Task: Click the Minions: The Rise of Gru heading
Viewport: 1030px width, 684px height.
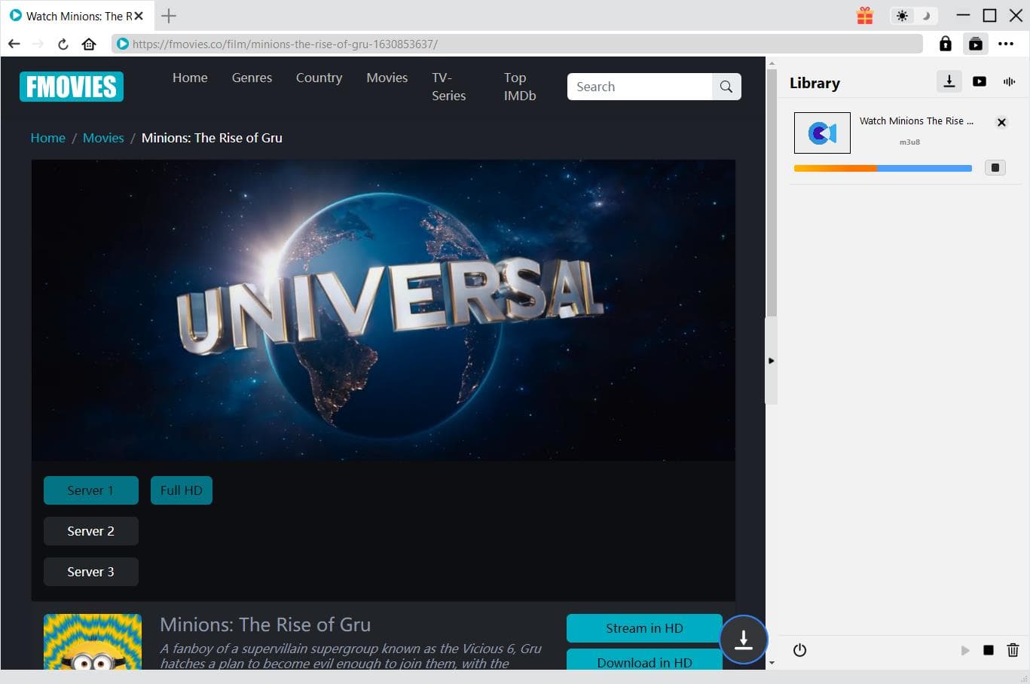Action: 265,624
